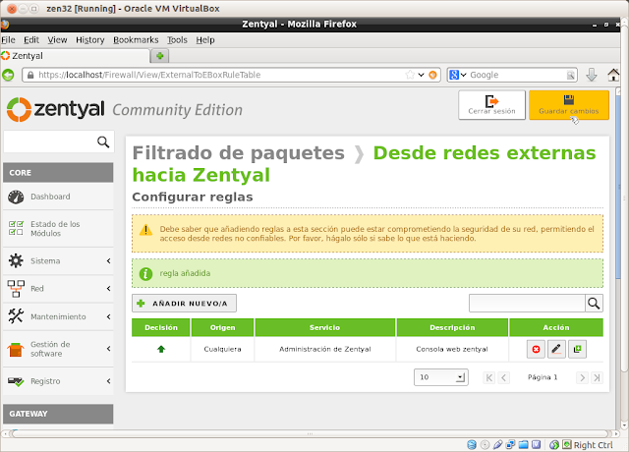Viewport: 629px width, 452px height.
Task: Click the Dashboard gauge icon
Action: (x=16, y=197)
